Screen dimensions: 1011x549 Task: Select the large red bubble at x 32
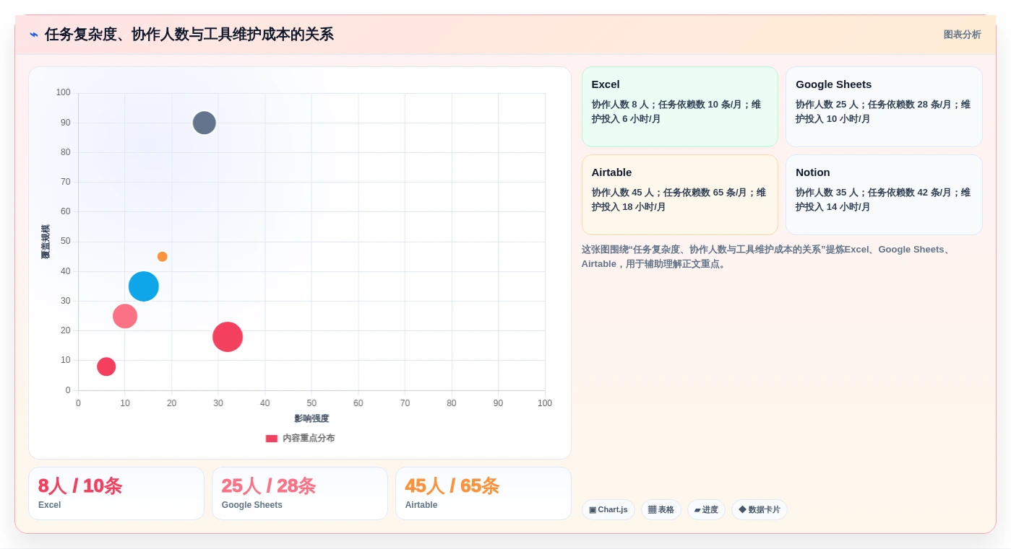click(228, 337)
